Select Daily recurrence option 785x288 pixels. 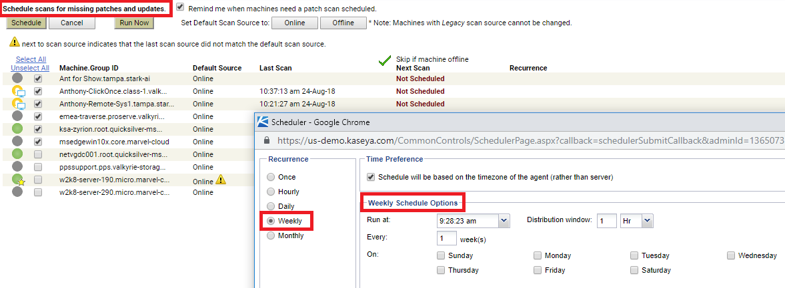click(x=271, y=206)
